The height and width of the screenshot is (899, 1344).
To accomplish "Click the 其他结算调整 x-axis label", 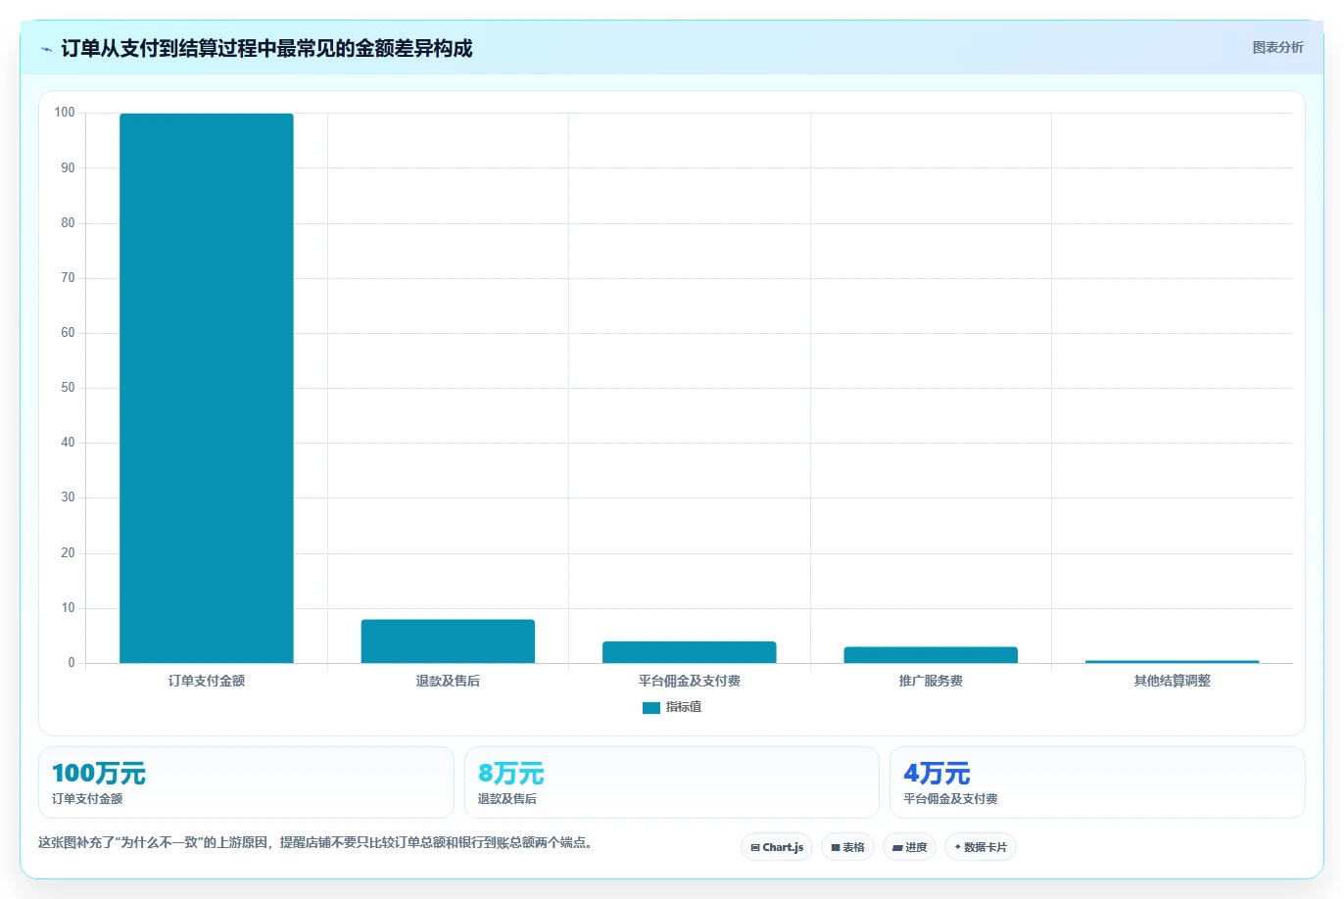I will click(1173, 681).
